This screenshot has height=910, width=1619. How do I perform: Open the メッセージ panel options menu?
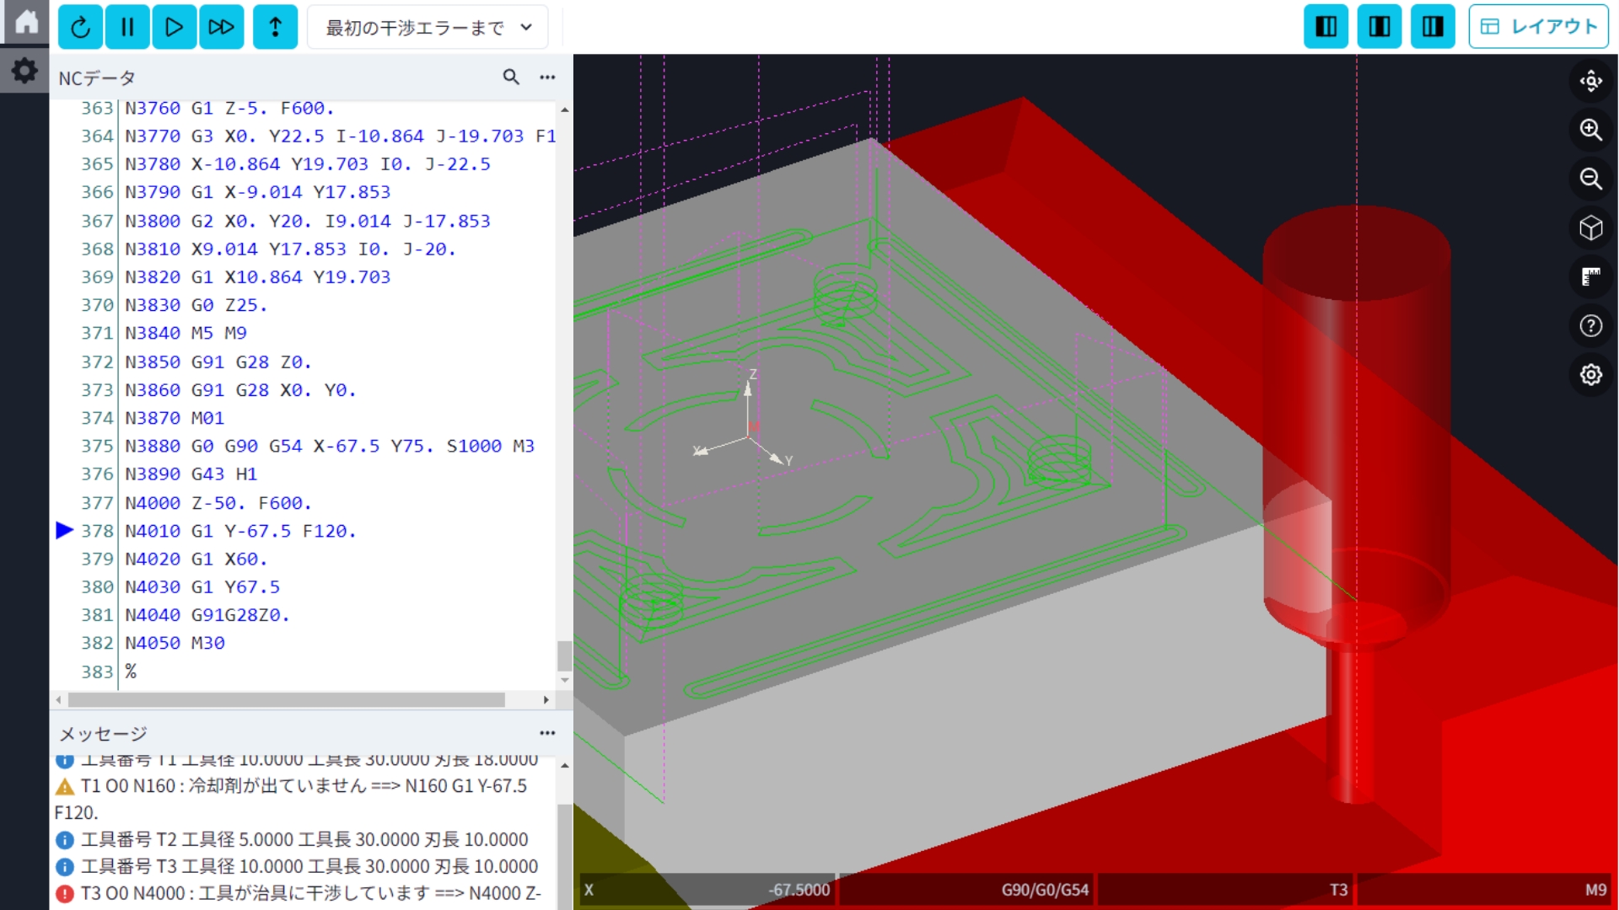547,732
